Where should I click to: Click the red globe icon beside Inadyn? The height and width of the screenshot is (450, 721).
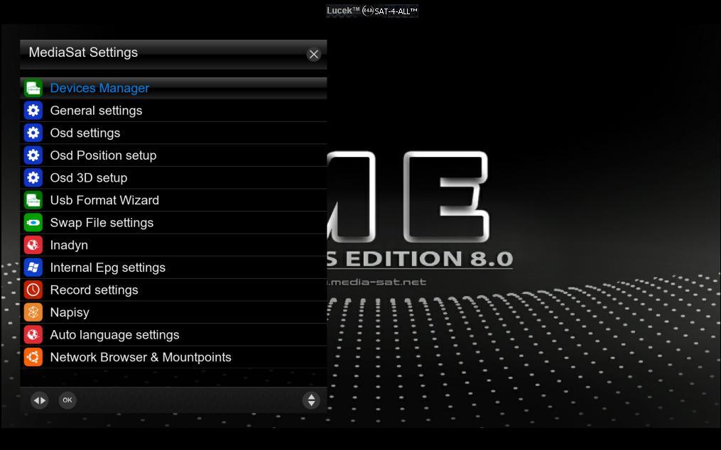click(x=33, y=246)
